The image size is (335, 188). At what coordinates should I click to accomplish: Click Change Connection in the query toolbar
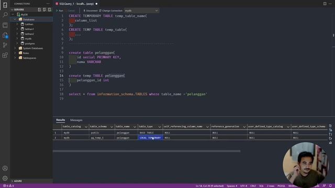110,10
